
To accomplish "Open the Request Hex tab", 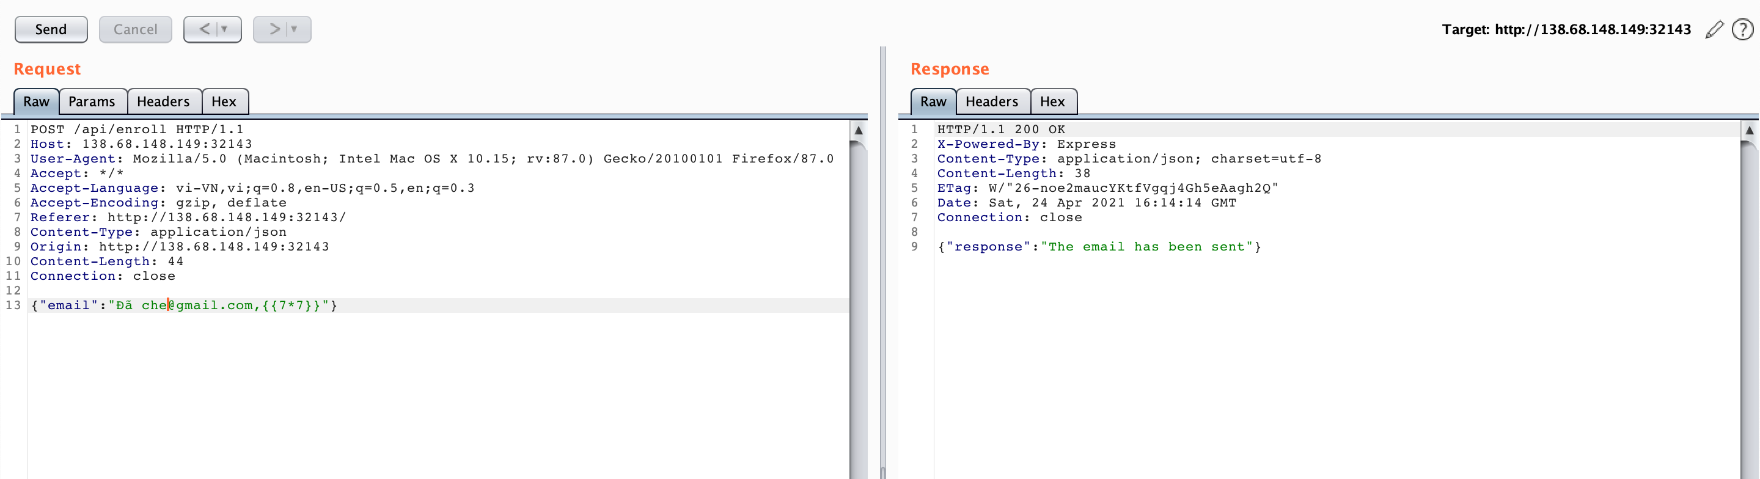I will pyautogui.click(x=224, y=102).
